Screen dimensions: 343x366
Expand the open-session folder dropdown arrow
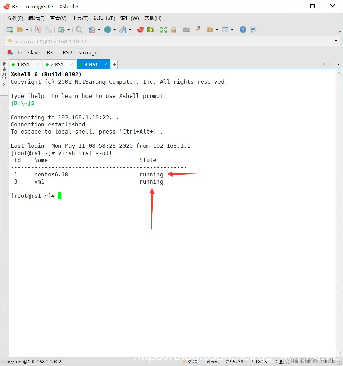coord(27,30)
